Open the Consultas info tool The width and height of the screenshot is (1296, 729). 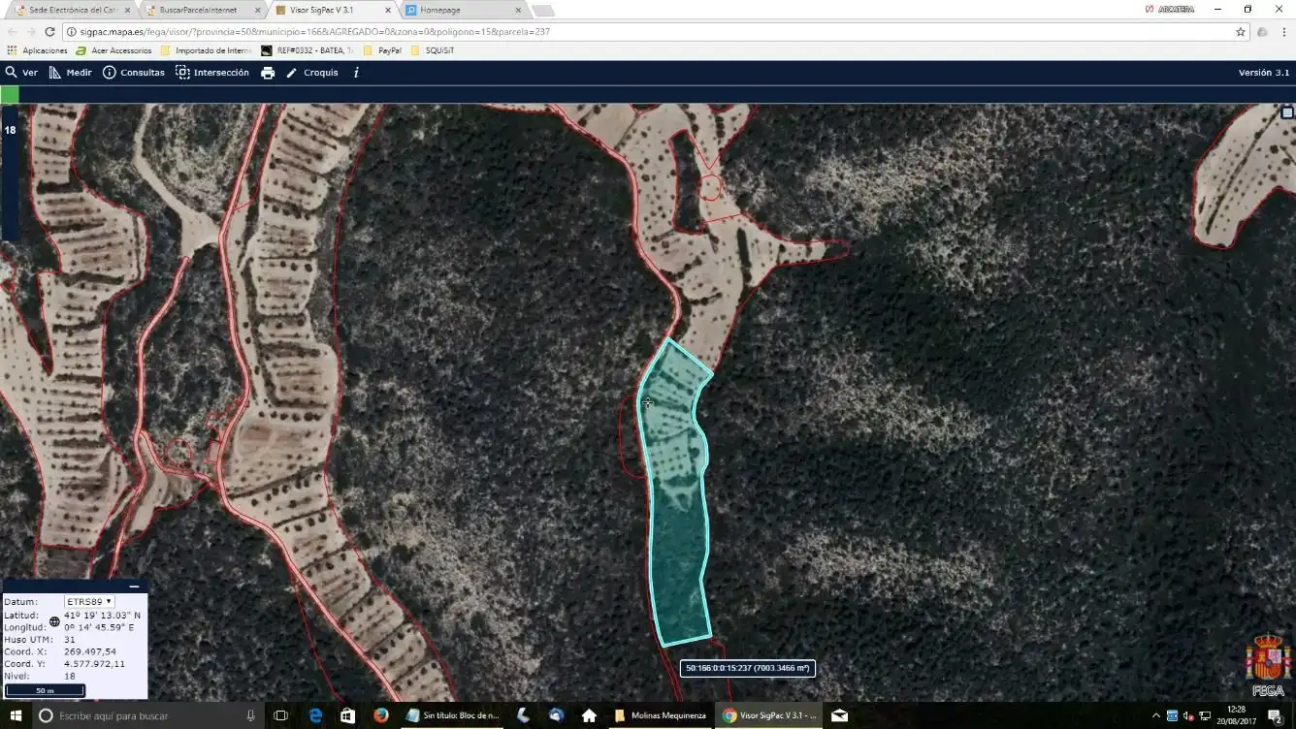[x=134, y=73]
